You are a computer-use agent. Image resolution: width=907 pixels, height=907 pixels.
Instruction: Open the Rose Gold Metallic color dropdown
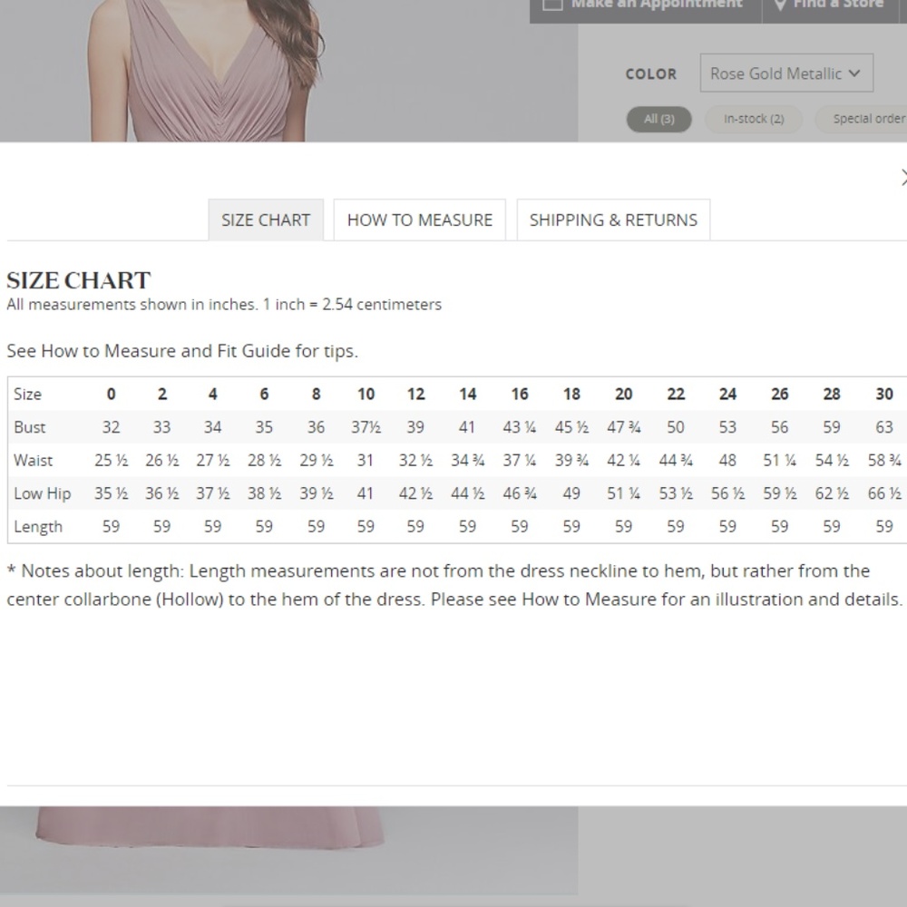click(786, 73)
